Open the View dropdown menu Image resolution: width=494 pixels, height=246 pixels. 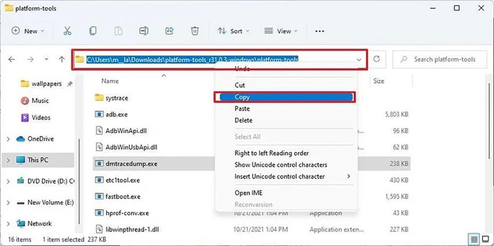[281, 31]
